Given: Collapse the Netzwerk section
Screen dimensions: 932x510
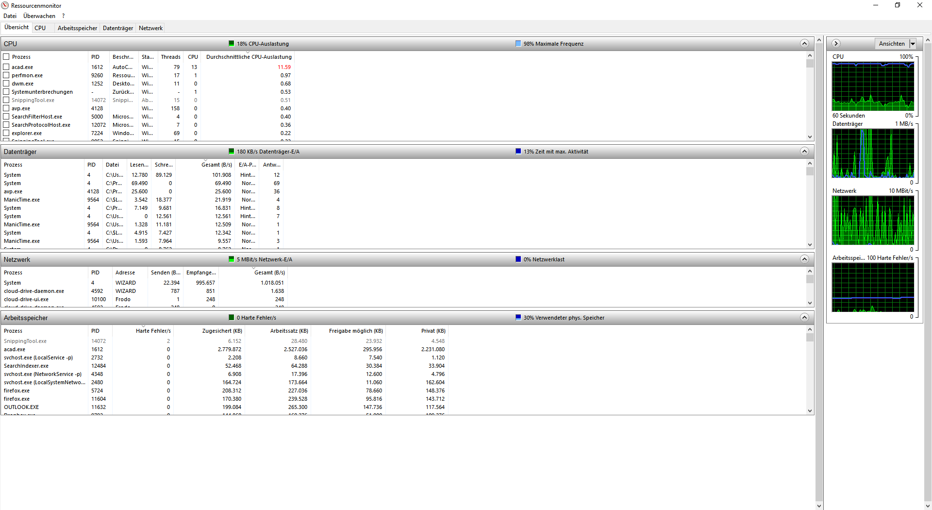Looking at the screenshot, I should point(804,259).
